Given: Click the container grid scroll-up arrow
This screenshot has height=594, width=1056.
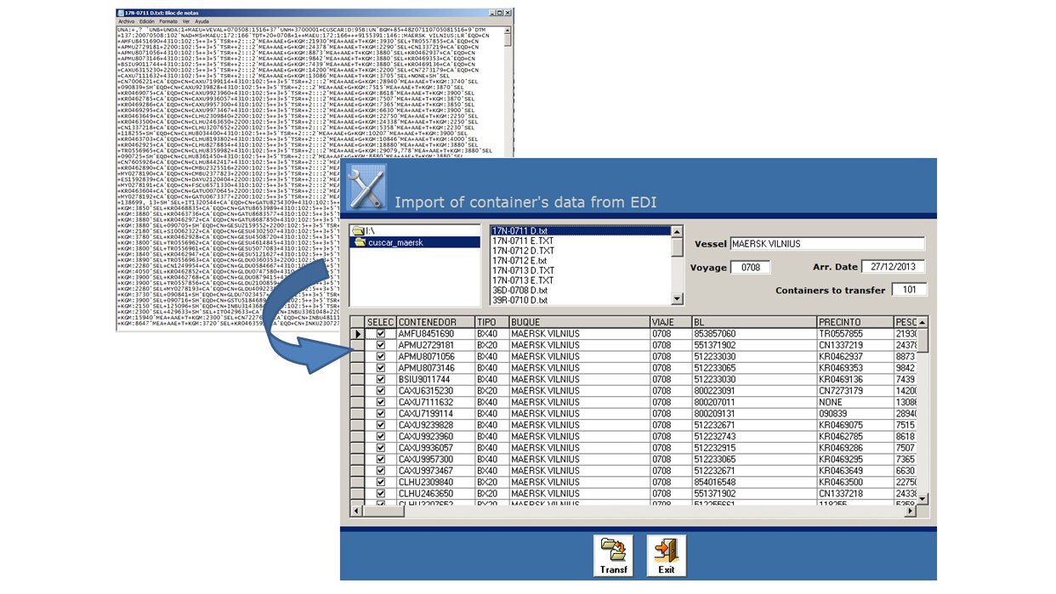Looking at the screenshot, I should click(922, 322).
